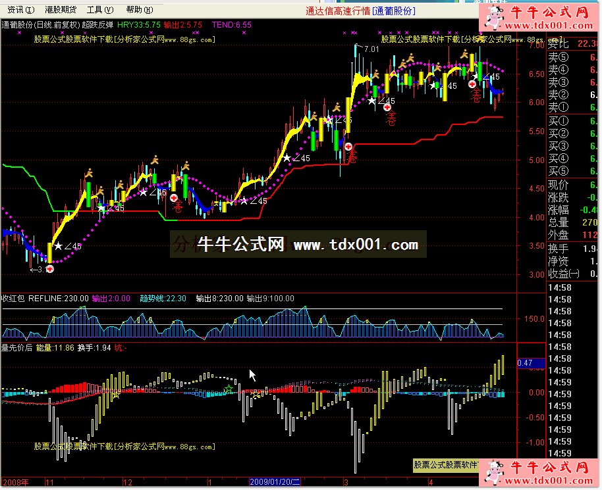The height and width of the screenshot is (490, 602).
Task: Click the red 输出2:5.75 label in main chart header
Action: (182, 25)
